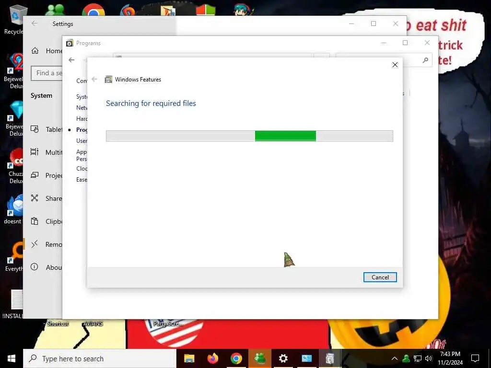Viewport: 491px width, 368px height.
Task: Close the Windows Features dialog
Action: point(395,65)
